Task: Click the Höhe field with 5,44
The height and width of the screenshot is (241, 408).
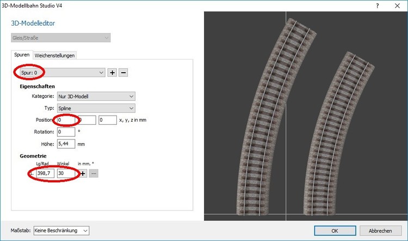Action: [66, 144]
